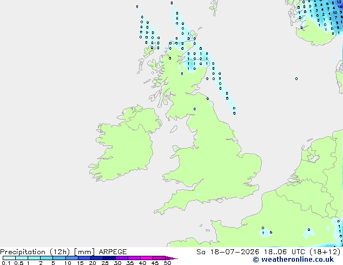
Task: Click the legend swatch between 20 and 25
Action: pos(97,258)
